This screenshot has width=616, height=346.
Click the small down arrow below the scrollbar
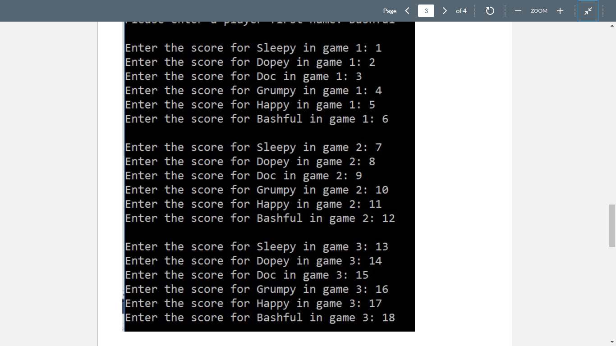[x=613, y=342]
